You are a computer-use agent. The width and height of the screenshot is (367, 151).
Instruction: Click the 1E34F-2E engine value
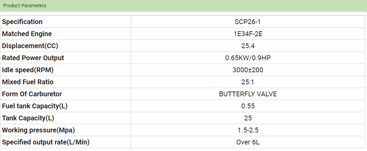[248, 34]
